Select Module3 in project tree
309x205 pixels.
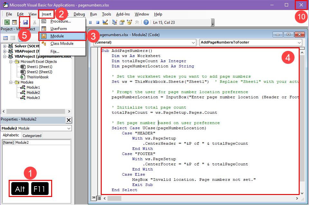click(33, 97)
